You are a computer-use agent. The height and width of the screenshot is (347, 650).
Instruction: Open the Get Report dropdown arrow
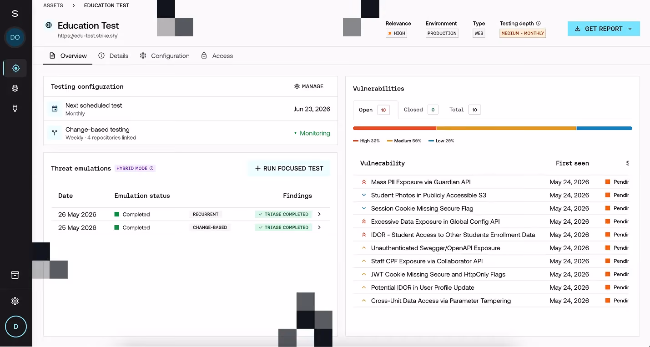[630, 29]
